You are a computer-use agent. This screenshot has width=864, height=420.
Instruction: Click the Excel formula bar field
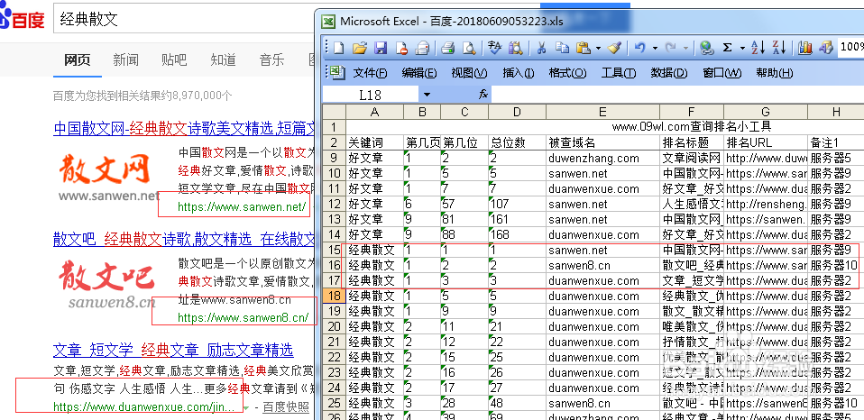point(677,95)
